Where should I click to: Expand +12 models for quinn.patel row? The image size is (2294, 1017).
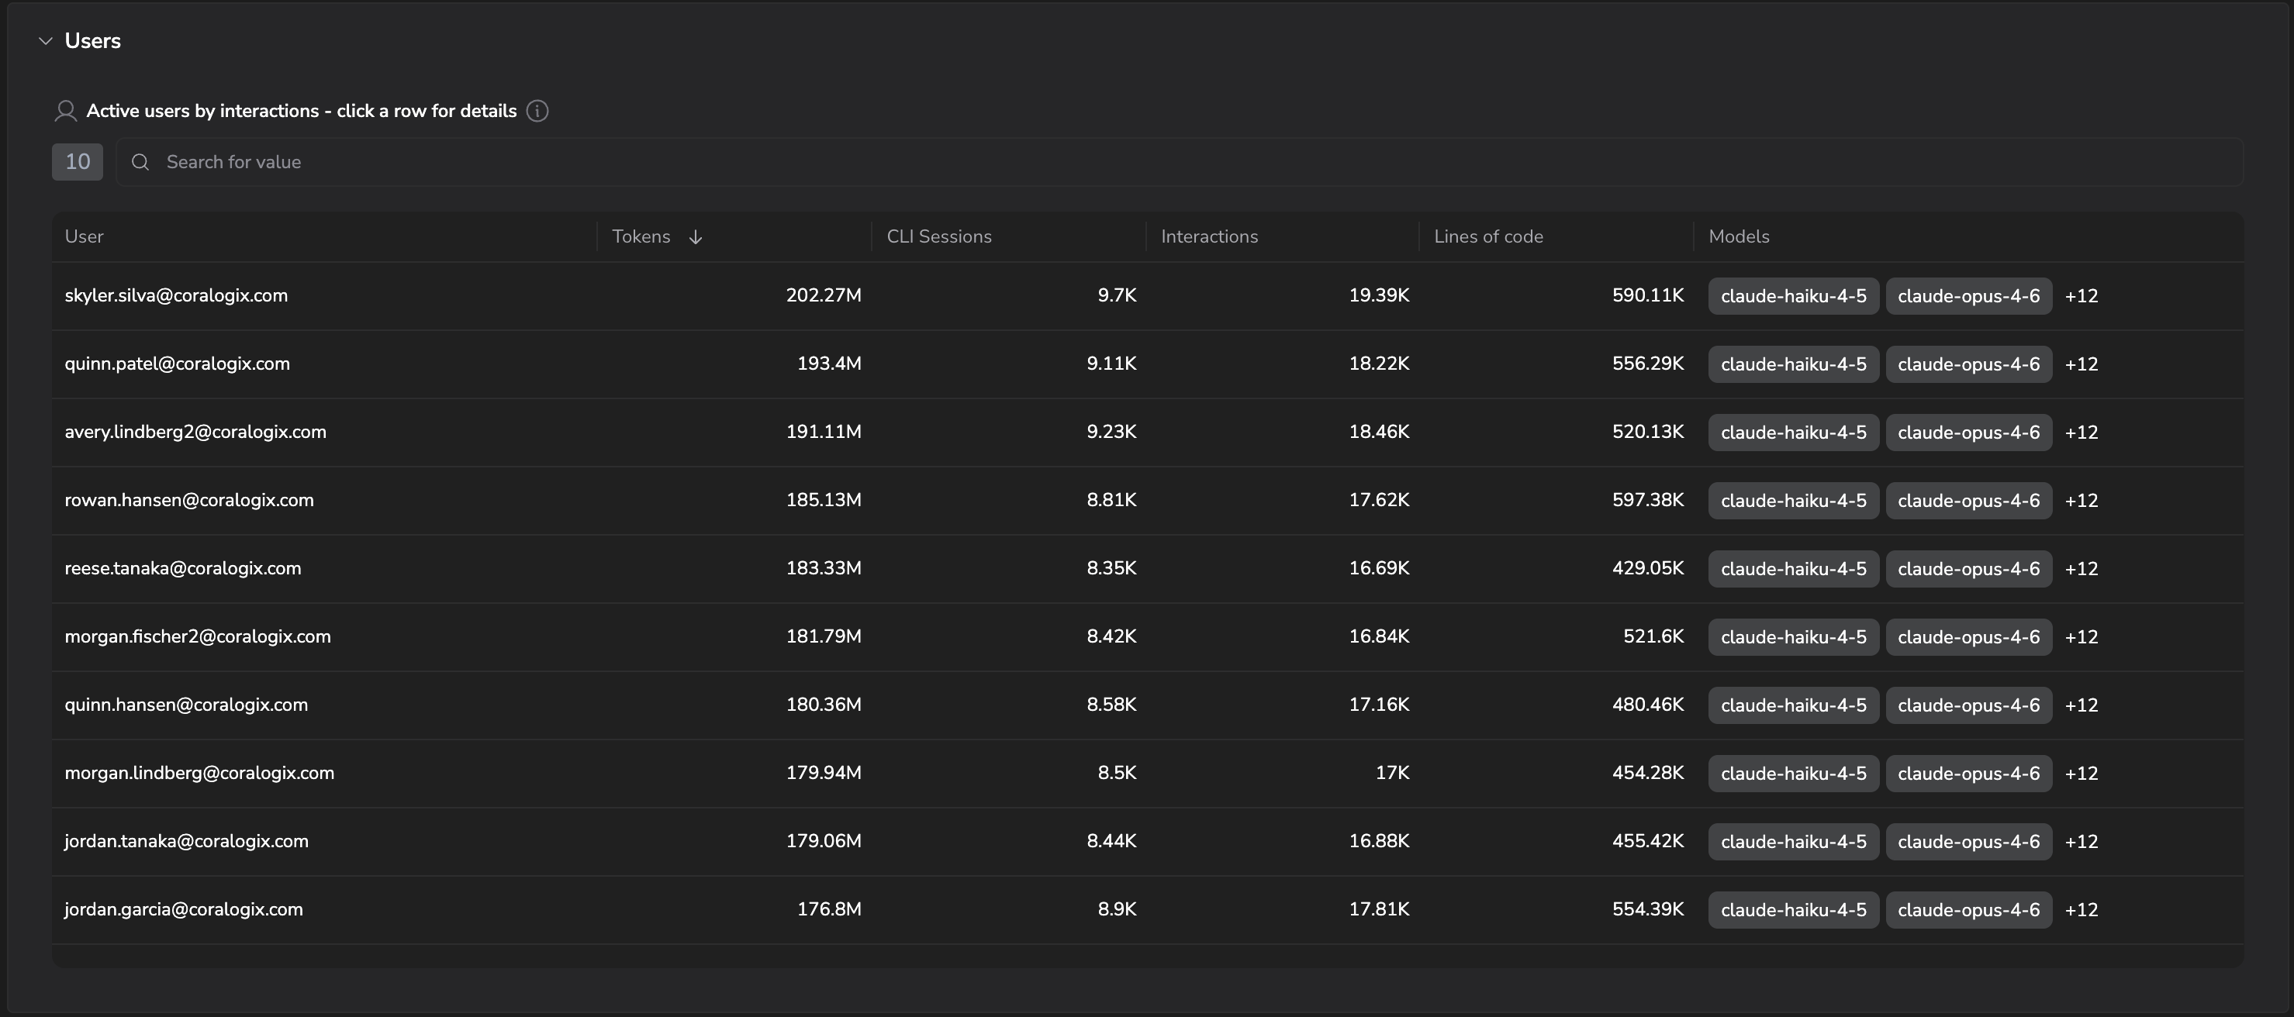pyautogui.click(x=2082, y=365)
